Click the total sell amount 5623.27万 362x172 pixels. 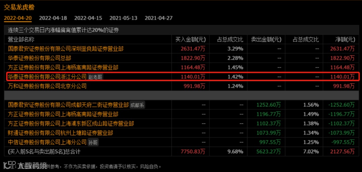click(269, 152)
